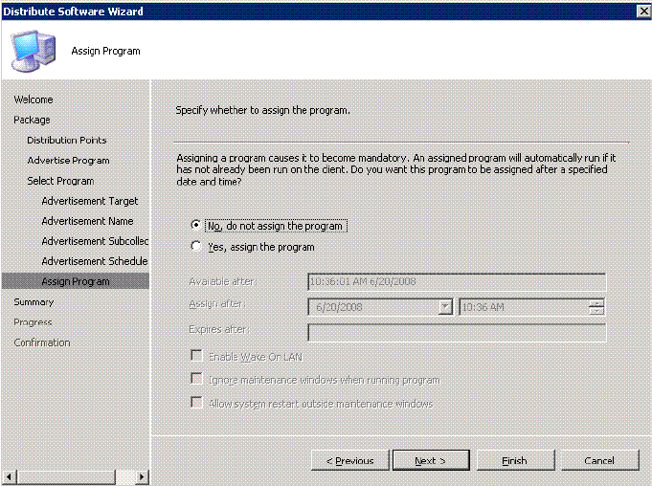Open the Advertisement Subcollection step
The width and height of the screenshot is (652, 486).
(x=95, y=241)
